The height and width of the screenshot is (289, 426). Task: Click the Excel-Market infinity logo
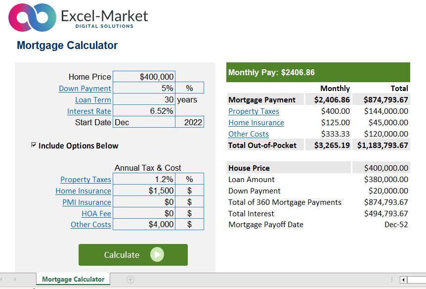point(32,18)
